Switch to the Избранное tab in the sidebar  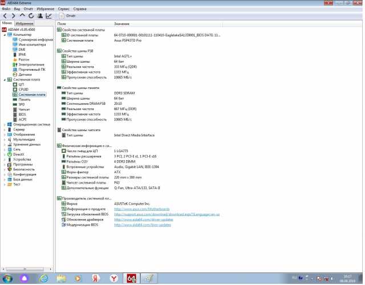click(x=25, y=23)
